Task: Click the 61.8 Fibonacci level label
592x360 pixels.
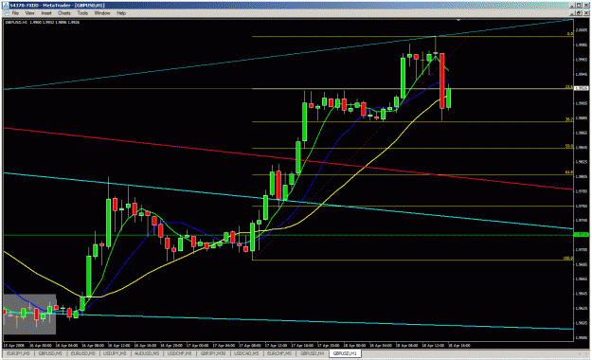Action: pyautogui.click(x=569, y=172)
